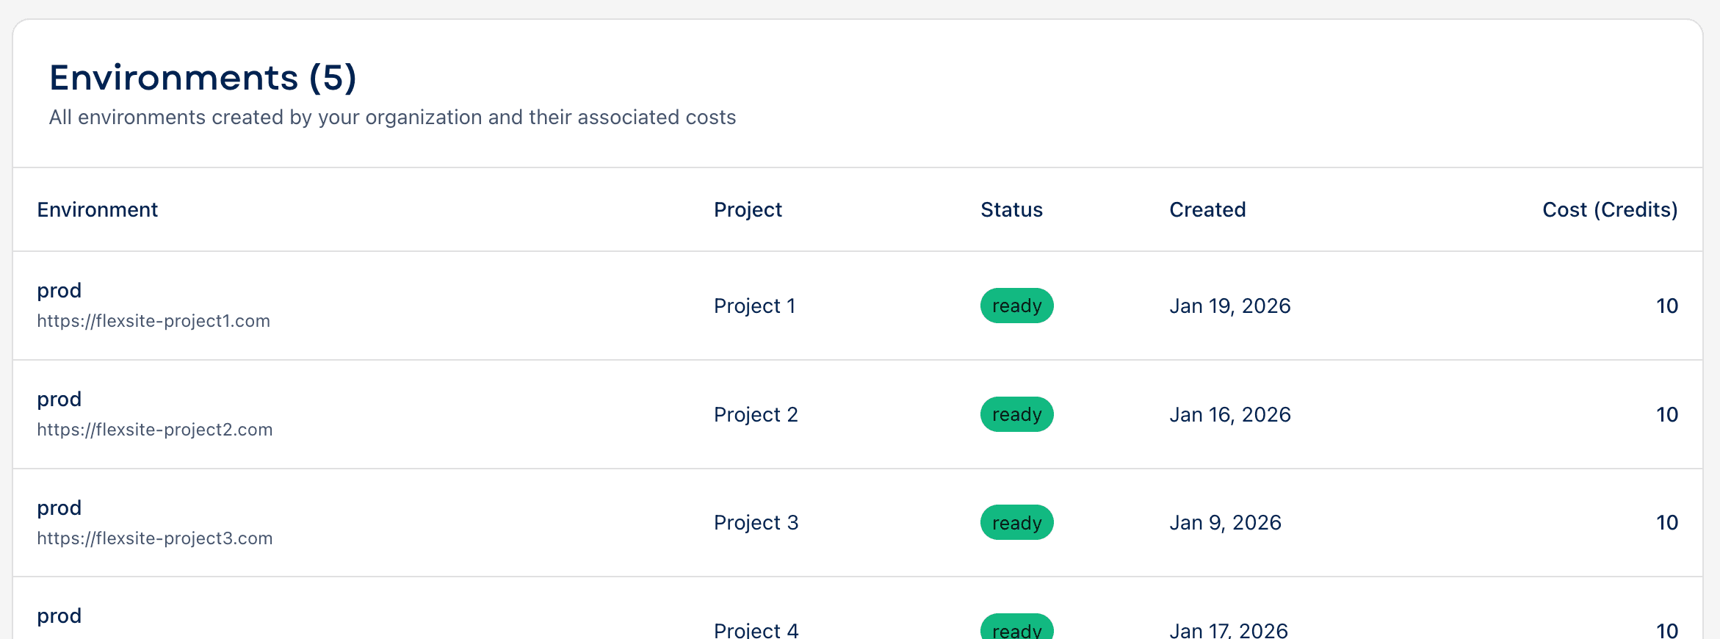Click the prod environment for Project 3
1720x639 pixels.
[59, 508]
